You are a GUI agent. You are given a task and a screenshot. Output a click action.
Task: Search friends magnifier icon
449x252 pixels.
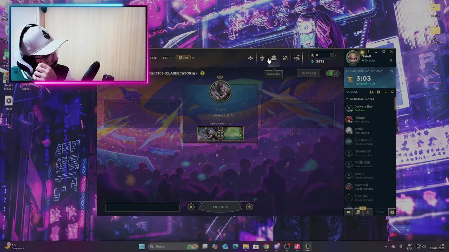392,92
